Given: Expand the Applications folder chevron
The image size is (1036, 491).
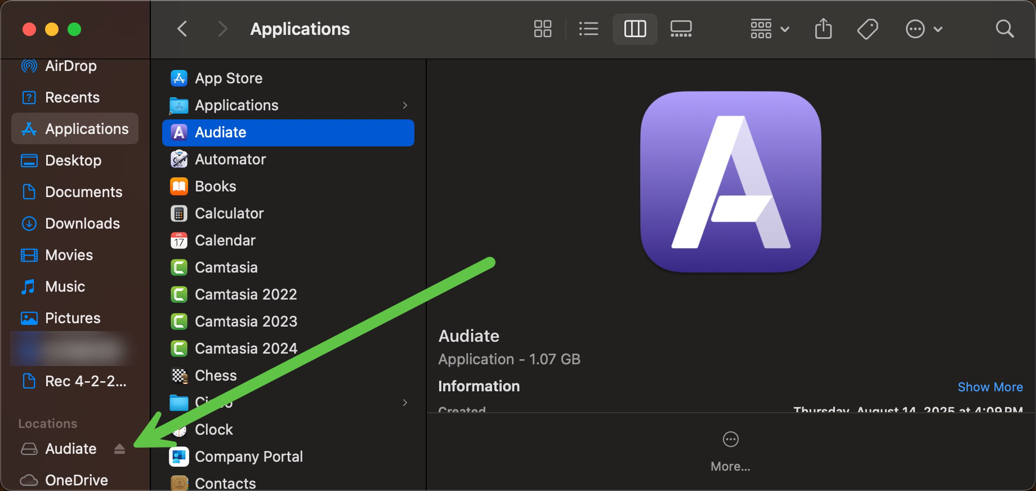Looking at the screenshot, I should tap(405, 105).
